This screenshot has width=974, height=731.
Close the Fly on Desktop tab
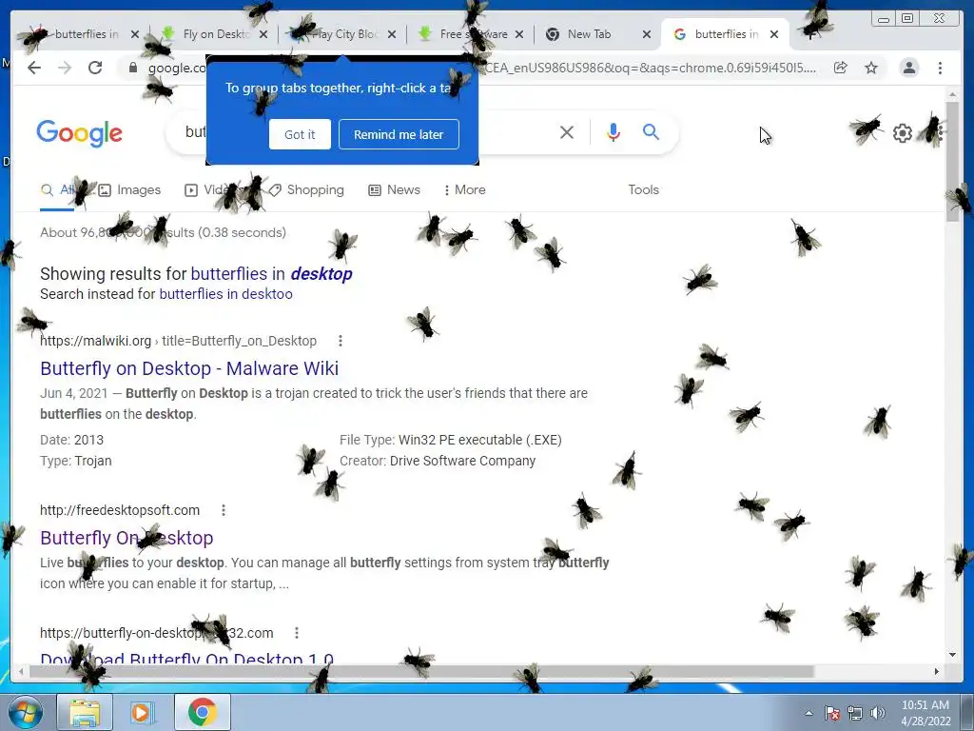(x=263, y=34)
